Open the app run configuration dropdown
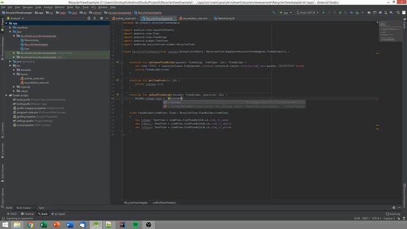 click(286, 13)
